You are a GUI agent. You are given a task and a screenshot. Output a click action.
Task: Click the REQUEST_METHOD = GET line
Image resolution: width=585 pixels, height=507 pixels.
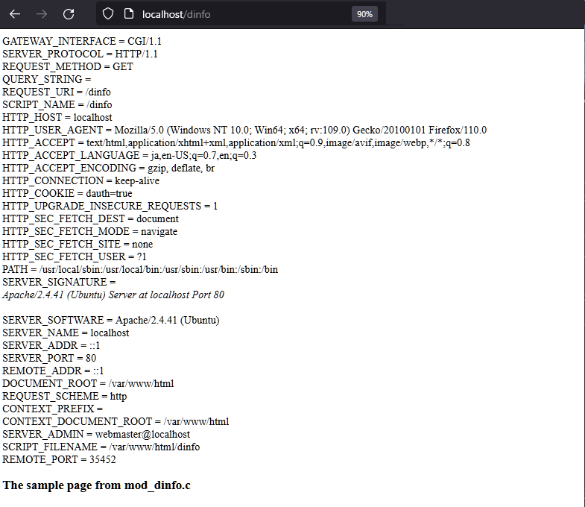68,66
